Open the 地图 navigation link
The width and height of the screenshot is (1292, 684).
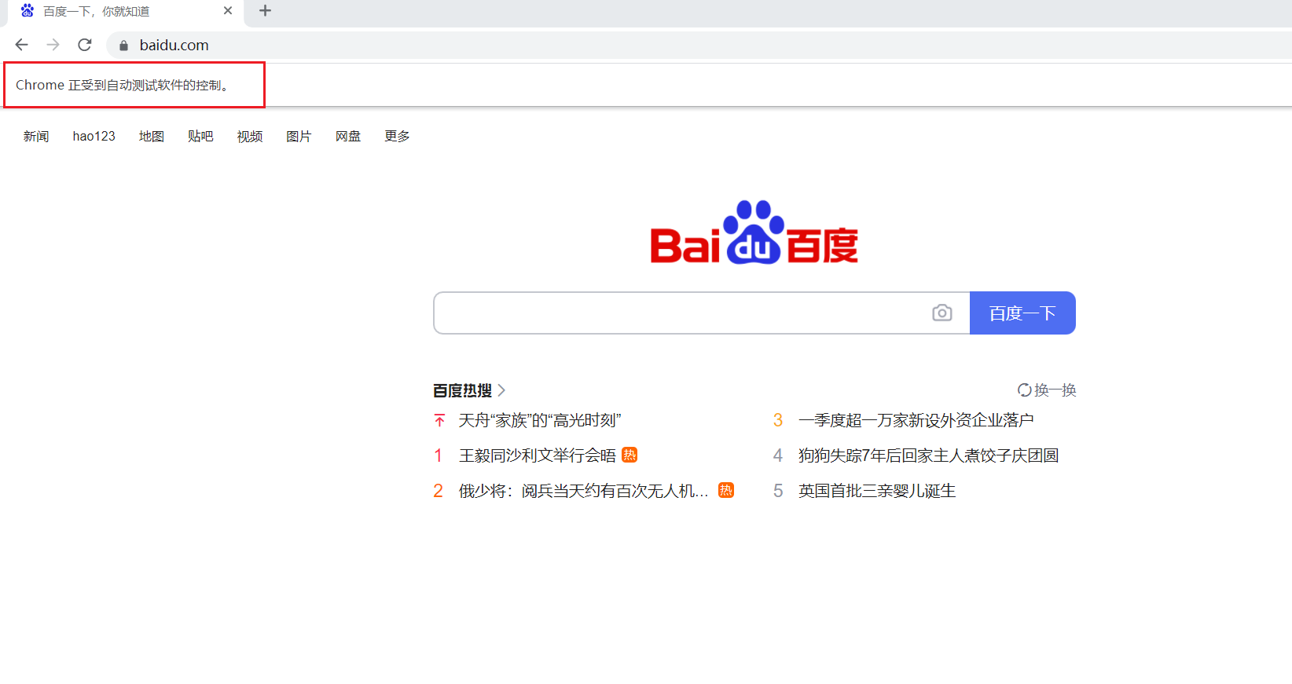152,137
